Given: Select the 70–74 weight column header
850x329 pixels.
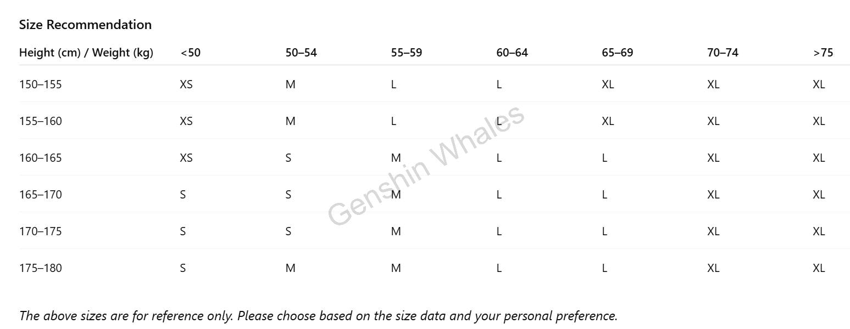Looking at the screenshot, I should tap(723, 53).
